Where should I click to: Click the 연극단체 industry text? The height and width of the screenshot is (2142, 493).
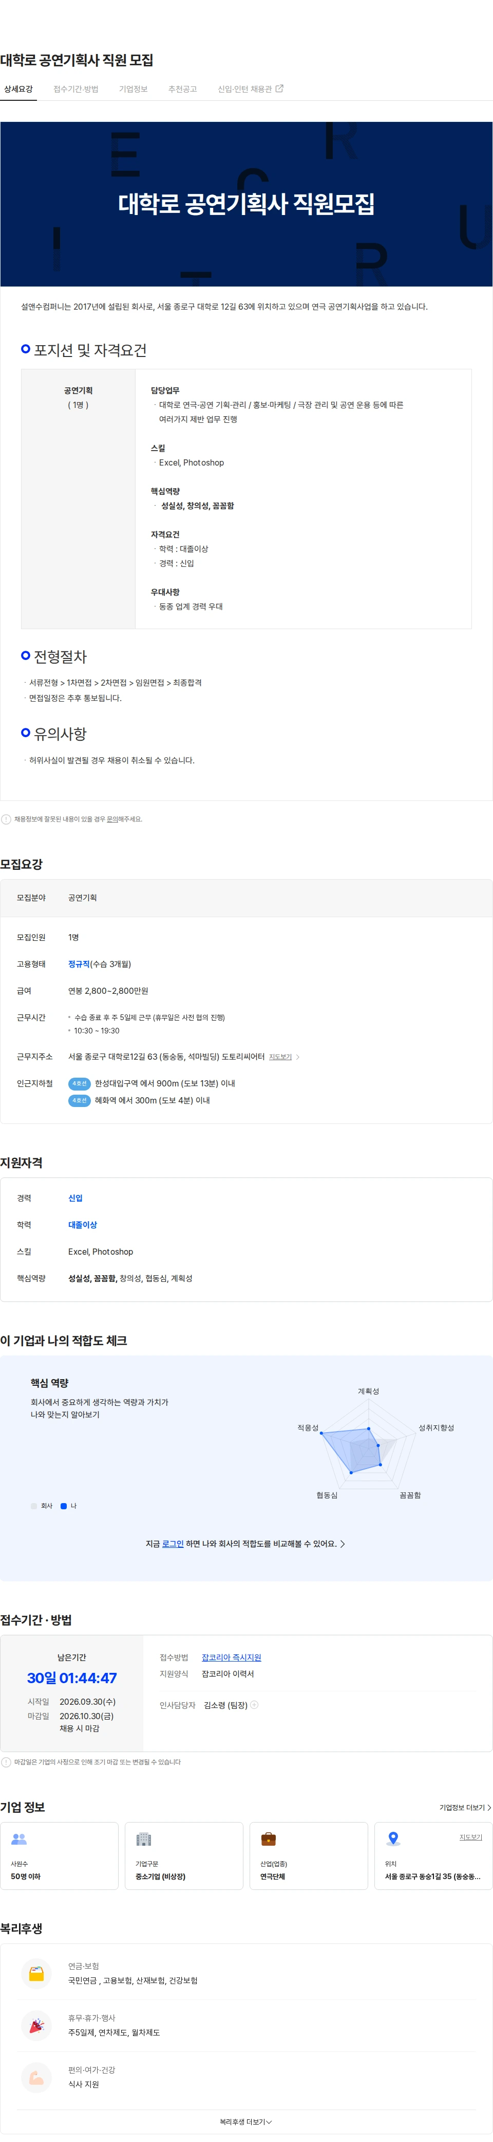click(272, 1876)
